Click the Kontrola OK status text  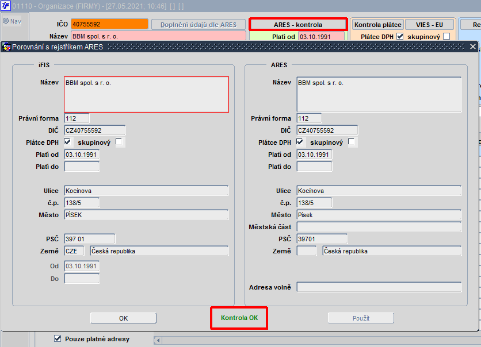pyautogui.click(x=239, y=318)
